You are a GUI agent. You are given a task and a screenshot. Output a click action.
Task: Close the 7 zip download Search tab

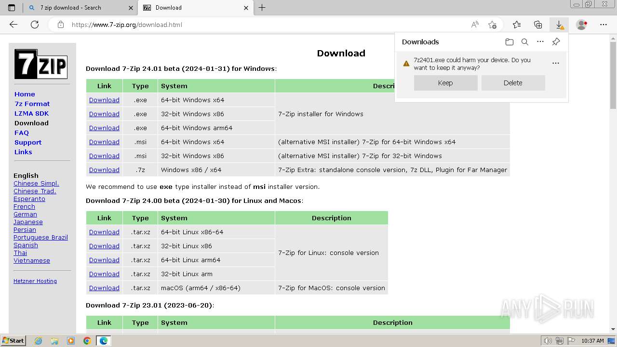(x=131, y=8)
